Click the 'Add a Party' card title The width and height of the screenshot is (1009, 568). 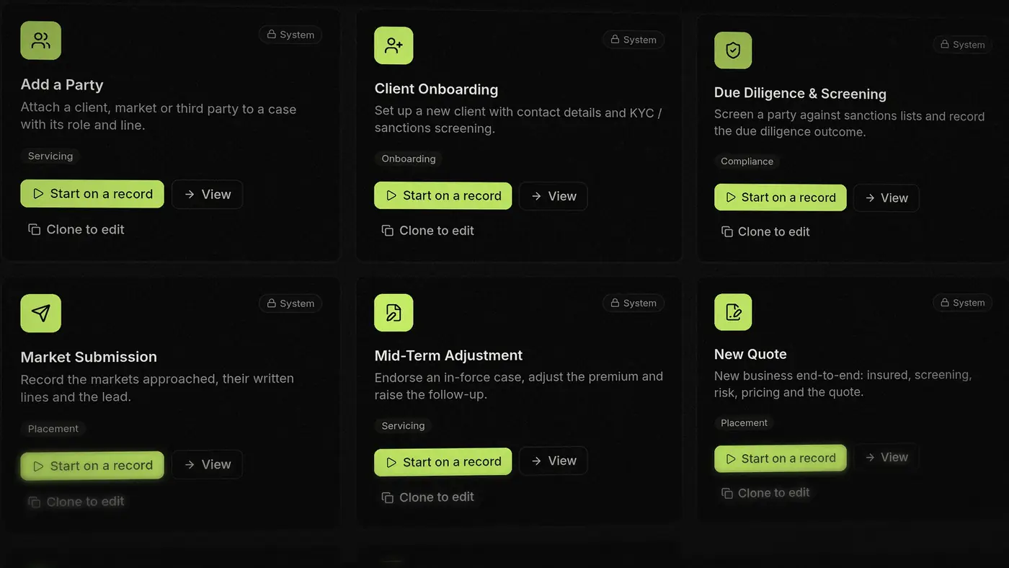(62, 84)
